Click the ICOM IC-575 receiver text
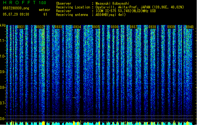The image size is (197, 125). (x=126, y=11)
